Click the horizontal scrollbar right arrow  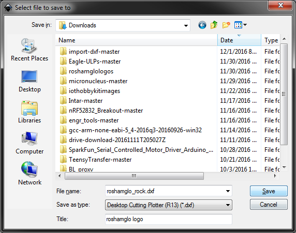pos(275,176)
